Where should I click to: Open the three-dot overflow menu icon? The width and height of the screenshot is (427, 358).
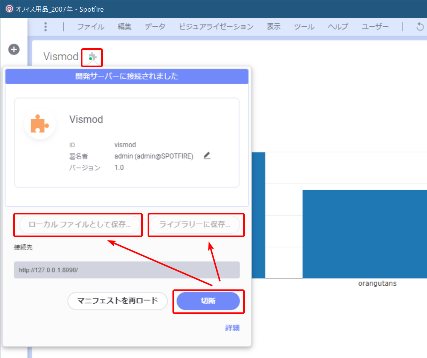(x=46, y=27)
